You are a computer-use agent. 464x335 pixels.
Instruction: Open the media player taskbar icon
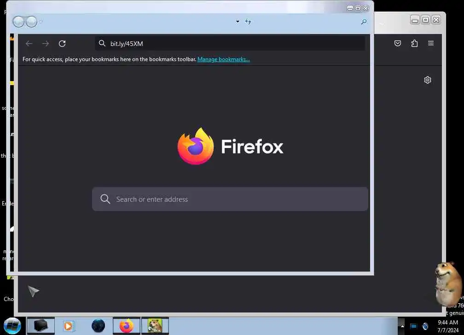coord(68,326)
